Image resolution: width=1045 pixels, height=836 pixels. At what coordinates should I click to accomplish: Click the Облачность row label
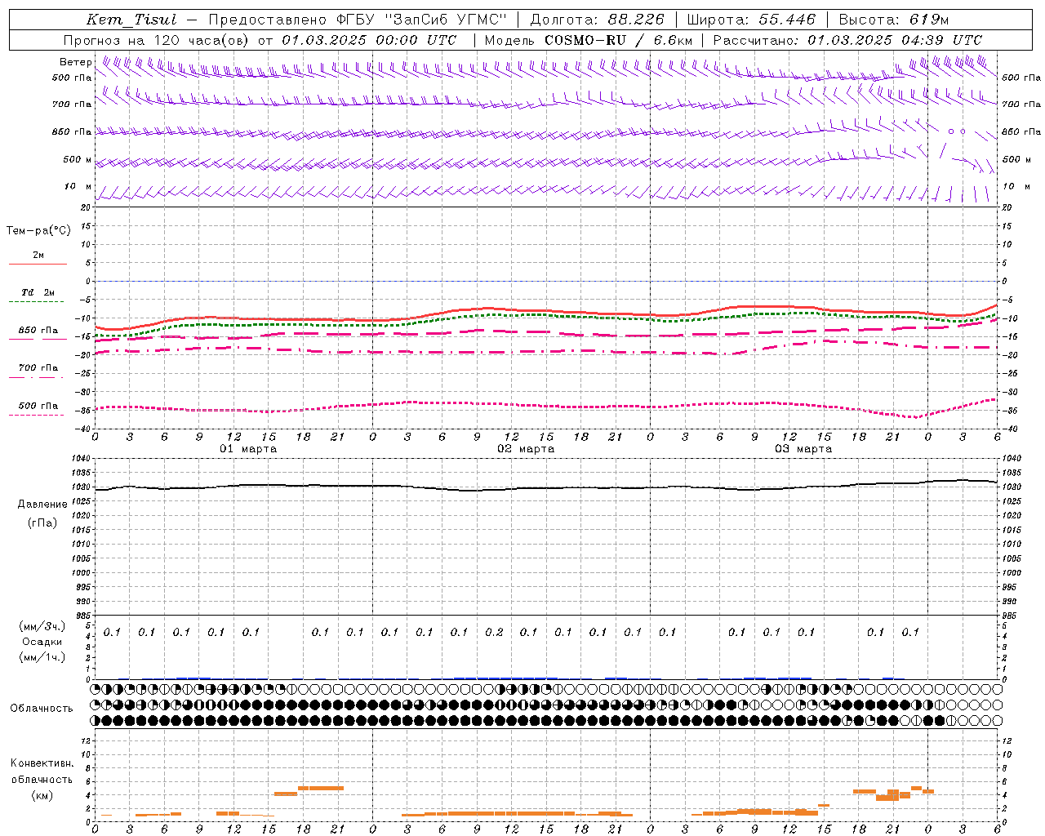pos(42,709)
